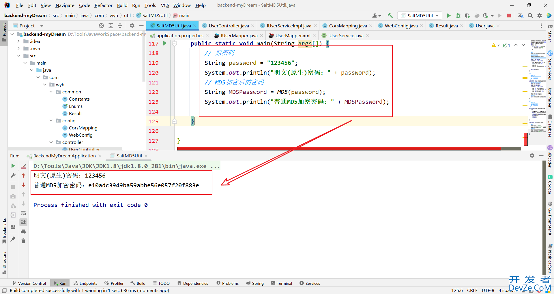
Task: Close the SaltMD5Util run tab
Action: tap(146, 156)
